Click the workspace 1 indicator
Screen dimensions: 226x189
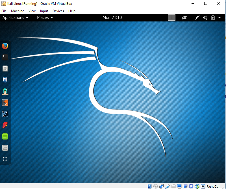[172, 18]
